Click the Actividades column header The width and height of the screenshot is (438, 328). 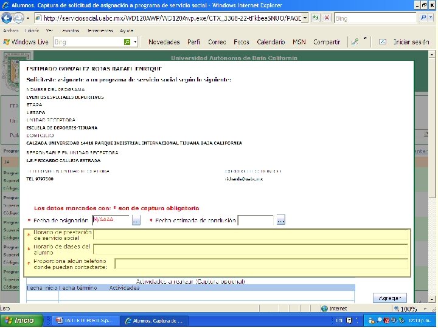pos(124,288)
